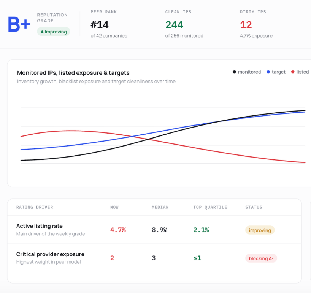
Task: Click the RATING DRIVER column header
Action: pos(35,207)
